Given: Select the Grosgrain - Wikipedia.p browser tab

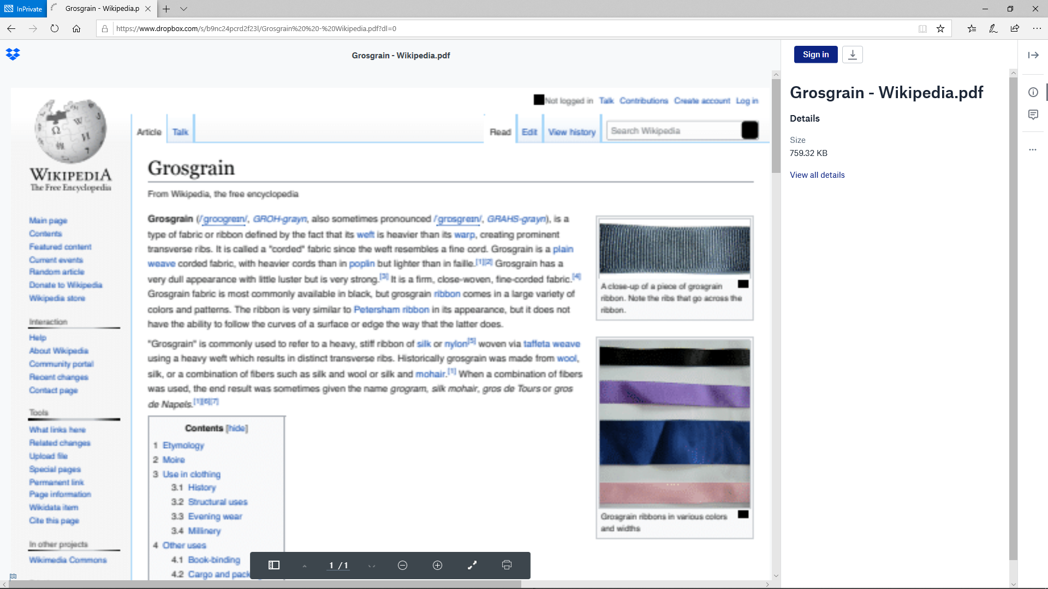Looking at the screenshot, I should click(102, 9).
